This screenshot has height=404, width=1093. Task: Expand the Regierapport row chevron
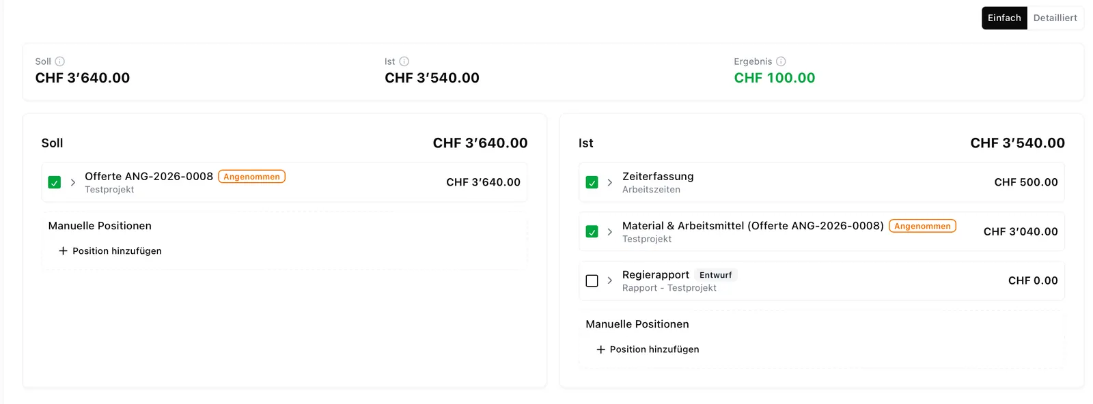point(610,280)
